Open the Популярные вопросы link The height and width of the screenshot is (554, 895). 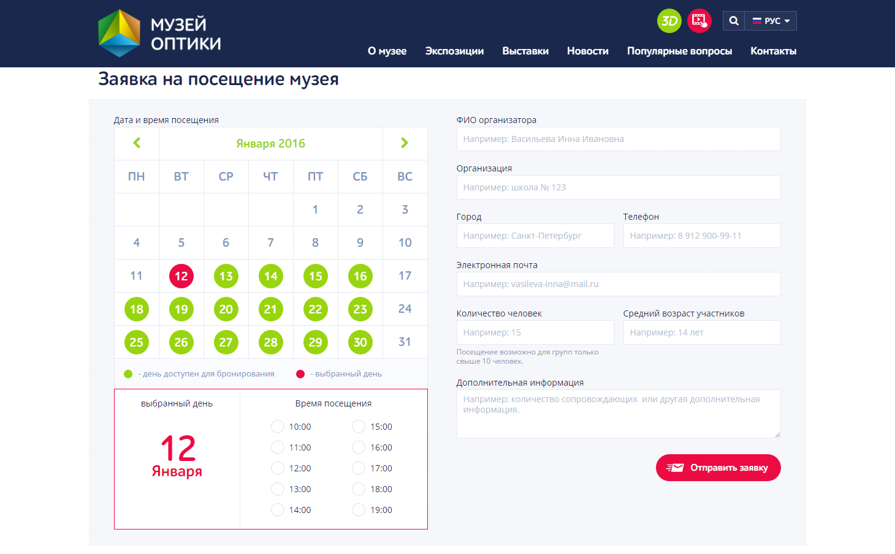click(x=679, y=51)
